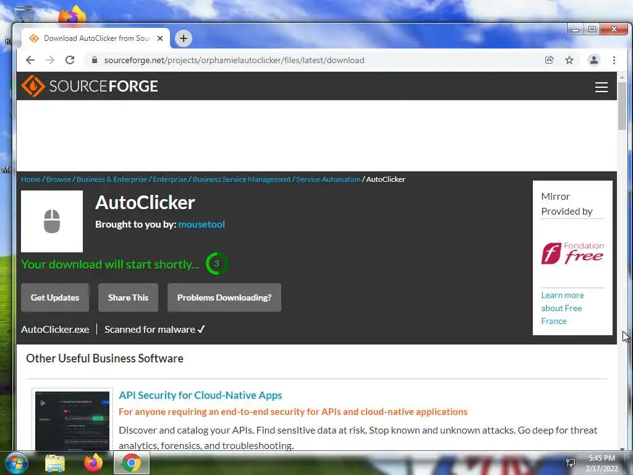The width and height of the screenshot is (633, 475).
Task: Click the network tray icon
Action: [571, 463]
